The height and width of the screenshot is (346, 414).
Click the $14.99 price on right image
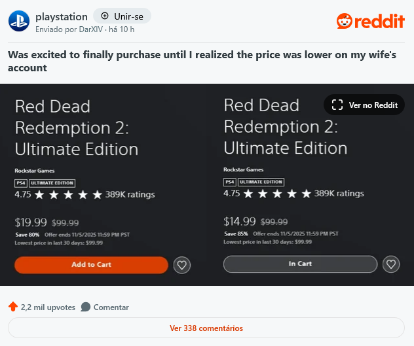coord(239,221)
